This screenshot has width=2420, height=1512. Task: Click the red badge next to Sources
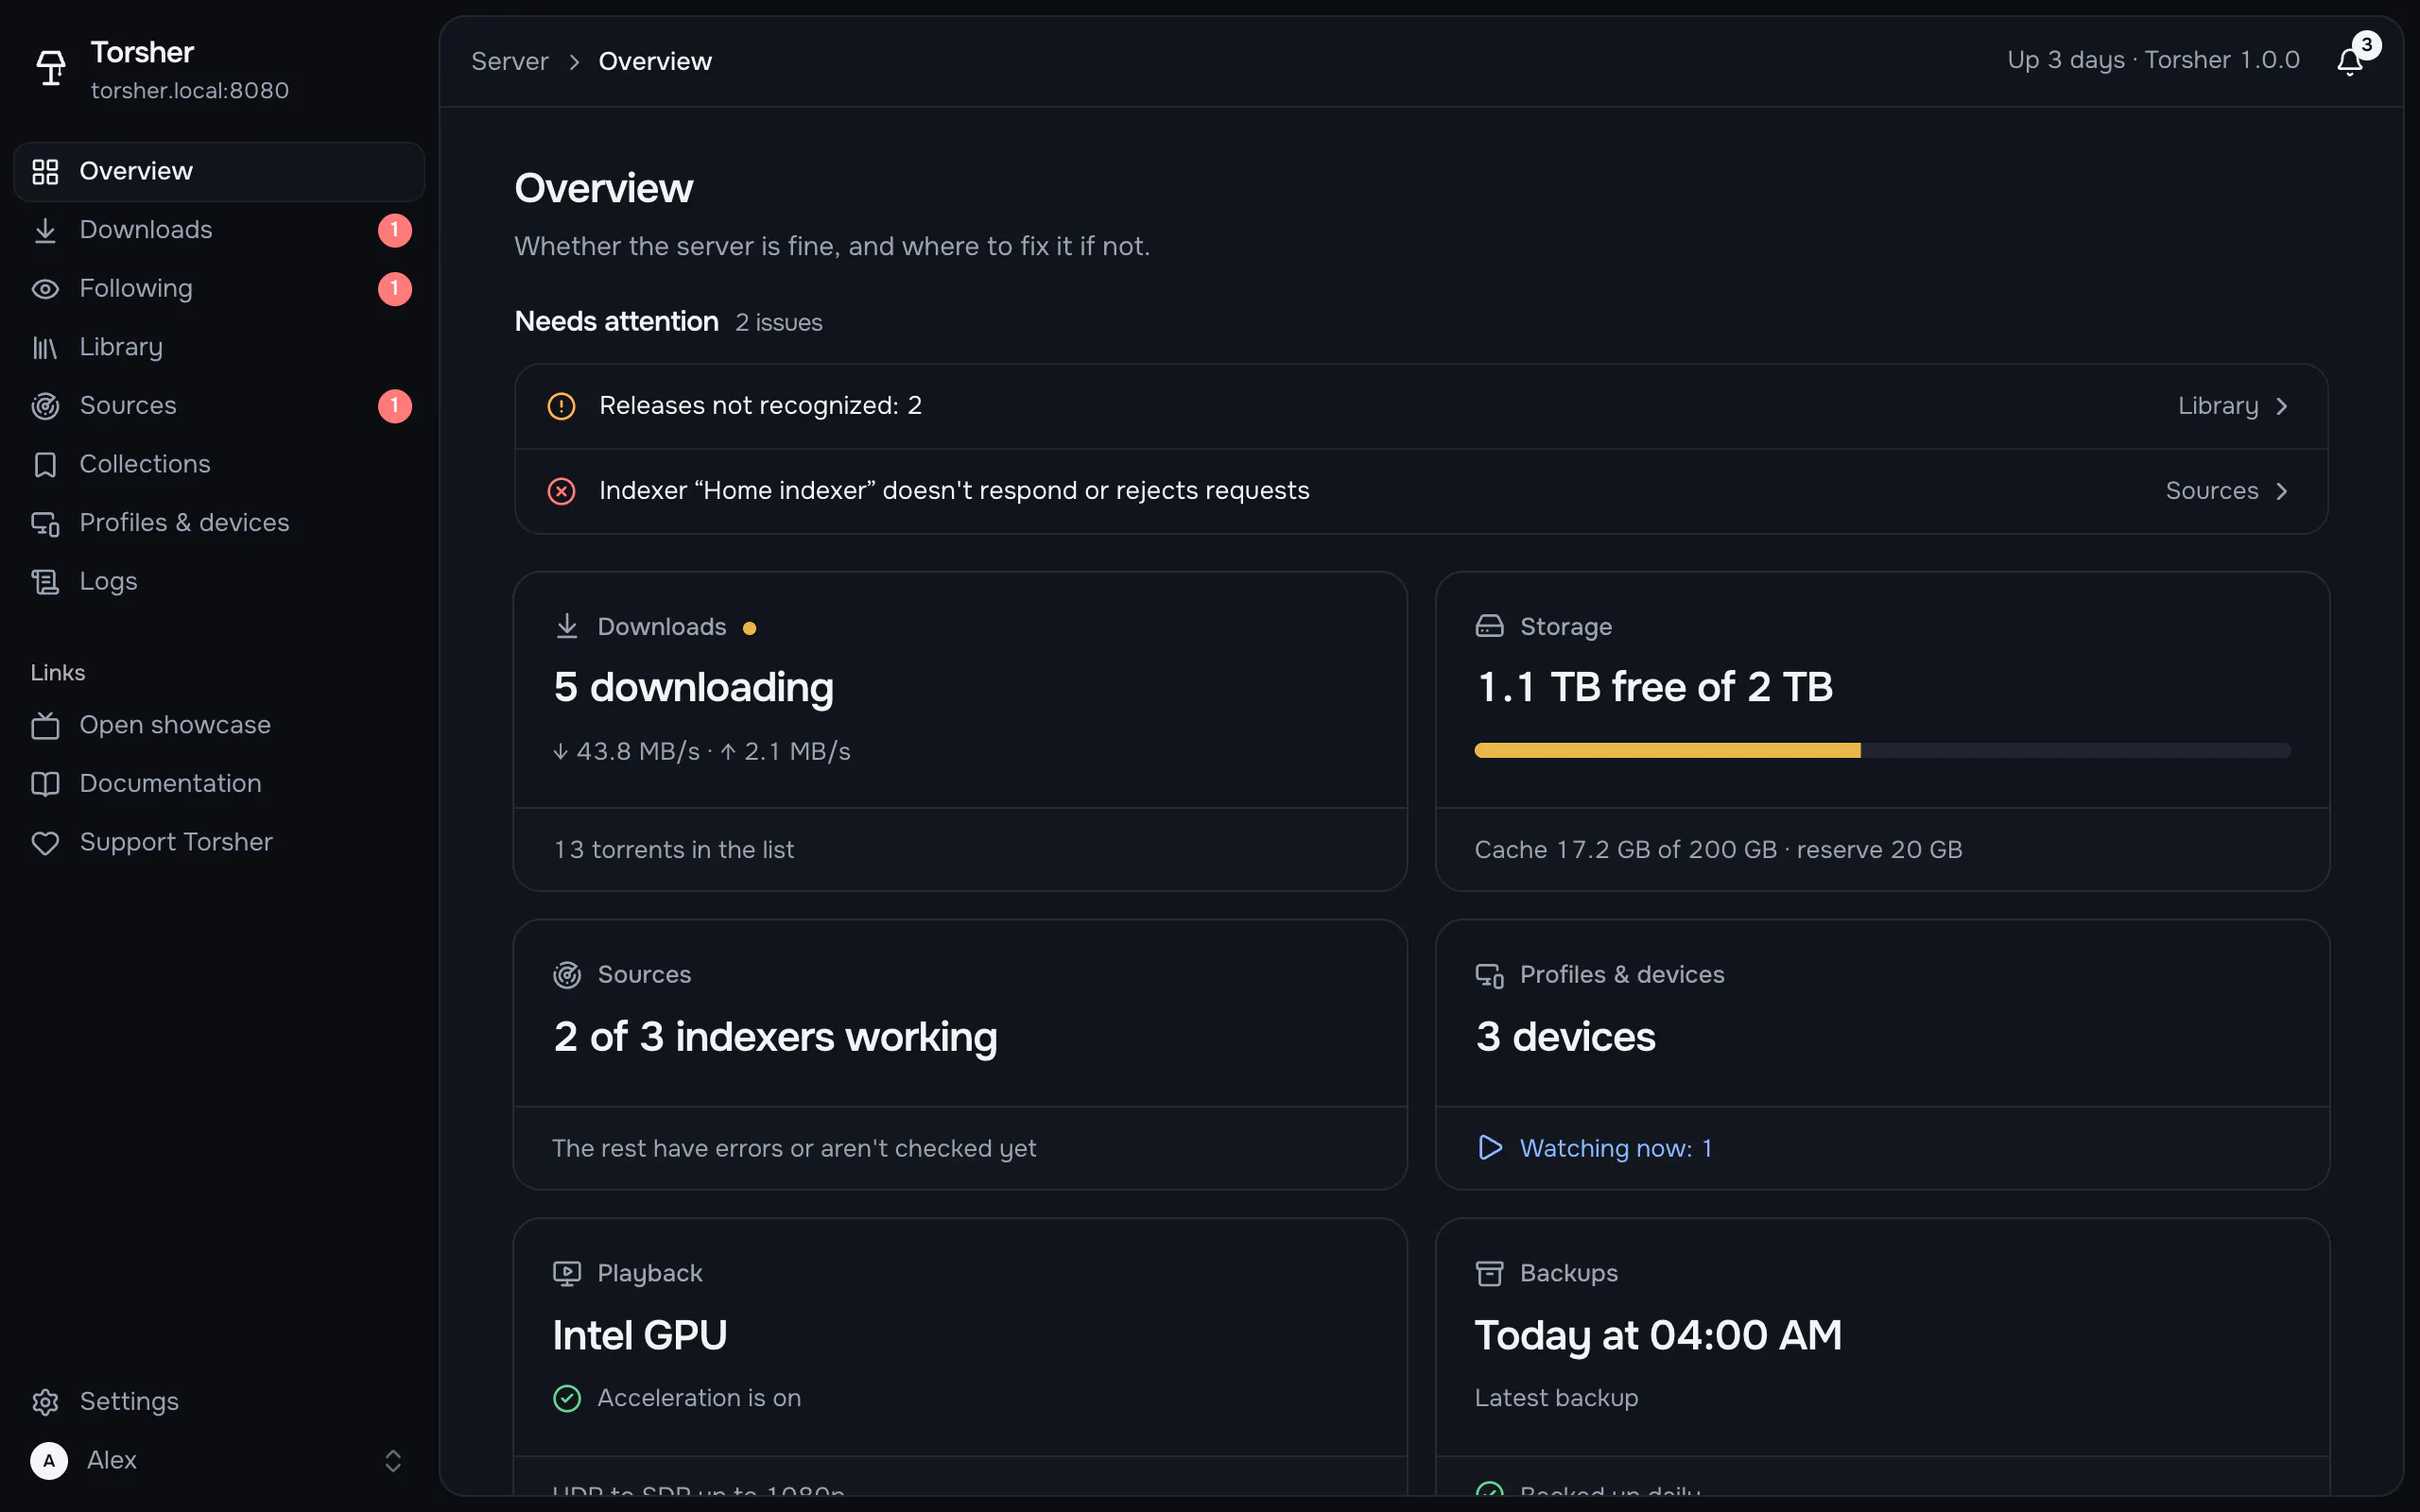[395, 406]
